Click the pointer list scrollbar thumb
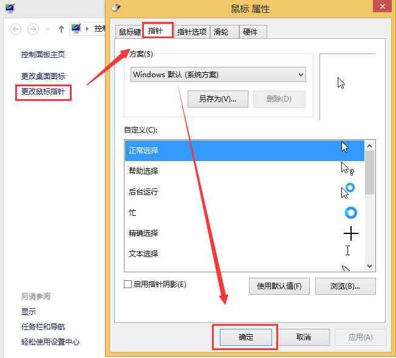The height and width of the screenshot is (358, 396). (x=370, y=173)
